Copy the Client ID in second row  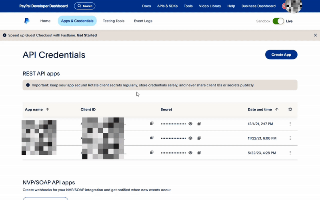click(x=152, y=138)
